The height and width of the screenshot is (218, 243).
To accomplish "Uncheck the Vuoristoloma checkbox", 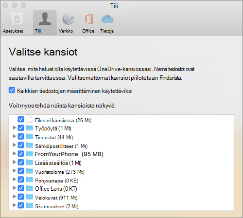I will pos(21,171).
